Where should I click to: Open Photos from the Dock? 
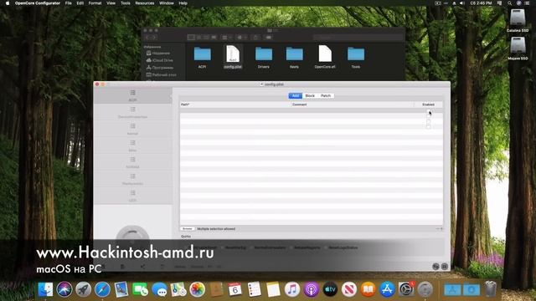[198, 289]
